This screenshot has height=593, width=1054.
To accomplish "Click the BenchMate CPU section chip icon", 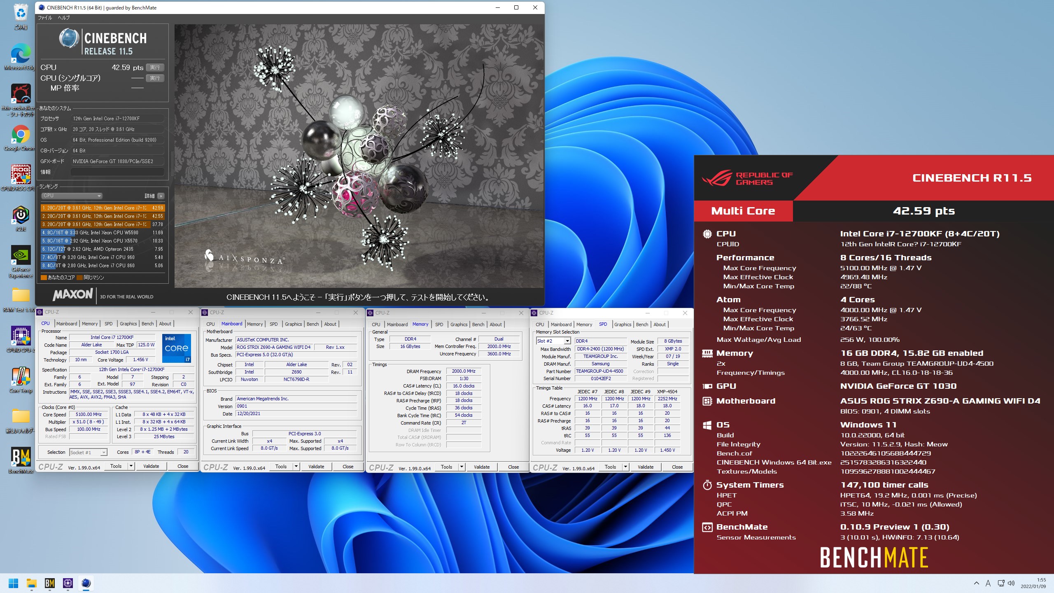I will point(707,234).
